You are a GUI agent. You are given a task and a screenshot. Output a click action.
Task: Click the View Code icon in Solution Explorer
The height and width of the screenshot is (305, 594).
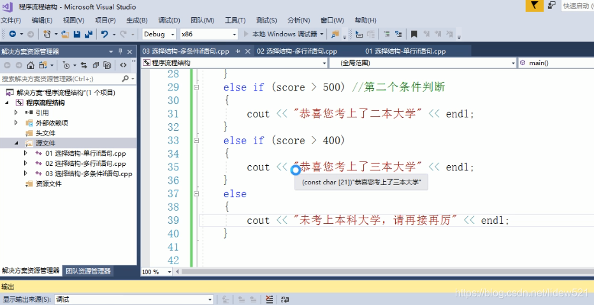click(123, 65)
